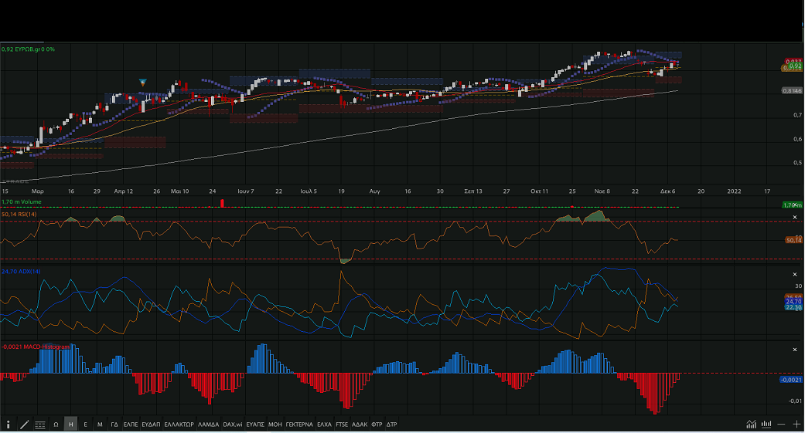Zoom in chart with plus icon
Image resolution: width=805 pixels, height=433 pixels.
tap(796, 425)
